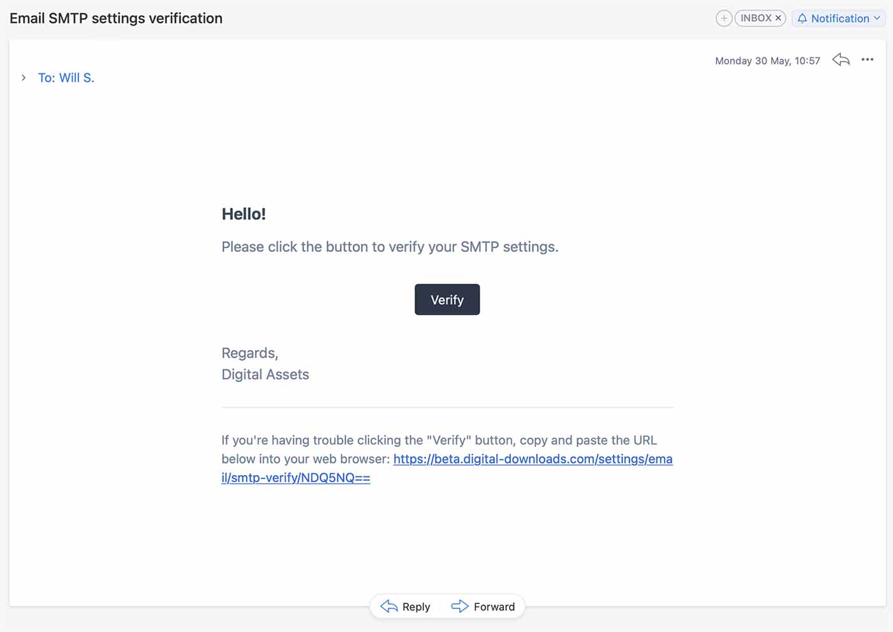Screen dimensions: 893x632
Task: Click the 'Monday 30 May, 10:57' timestamp
Action: 767,61
